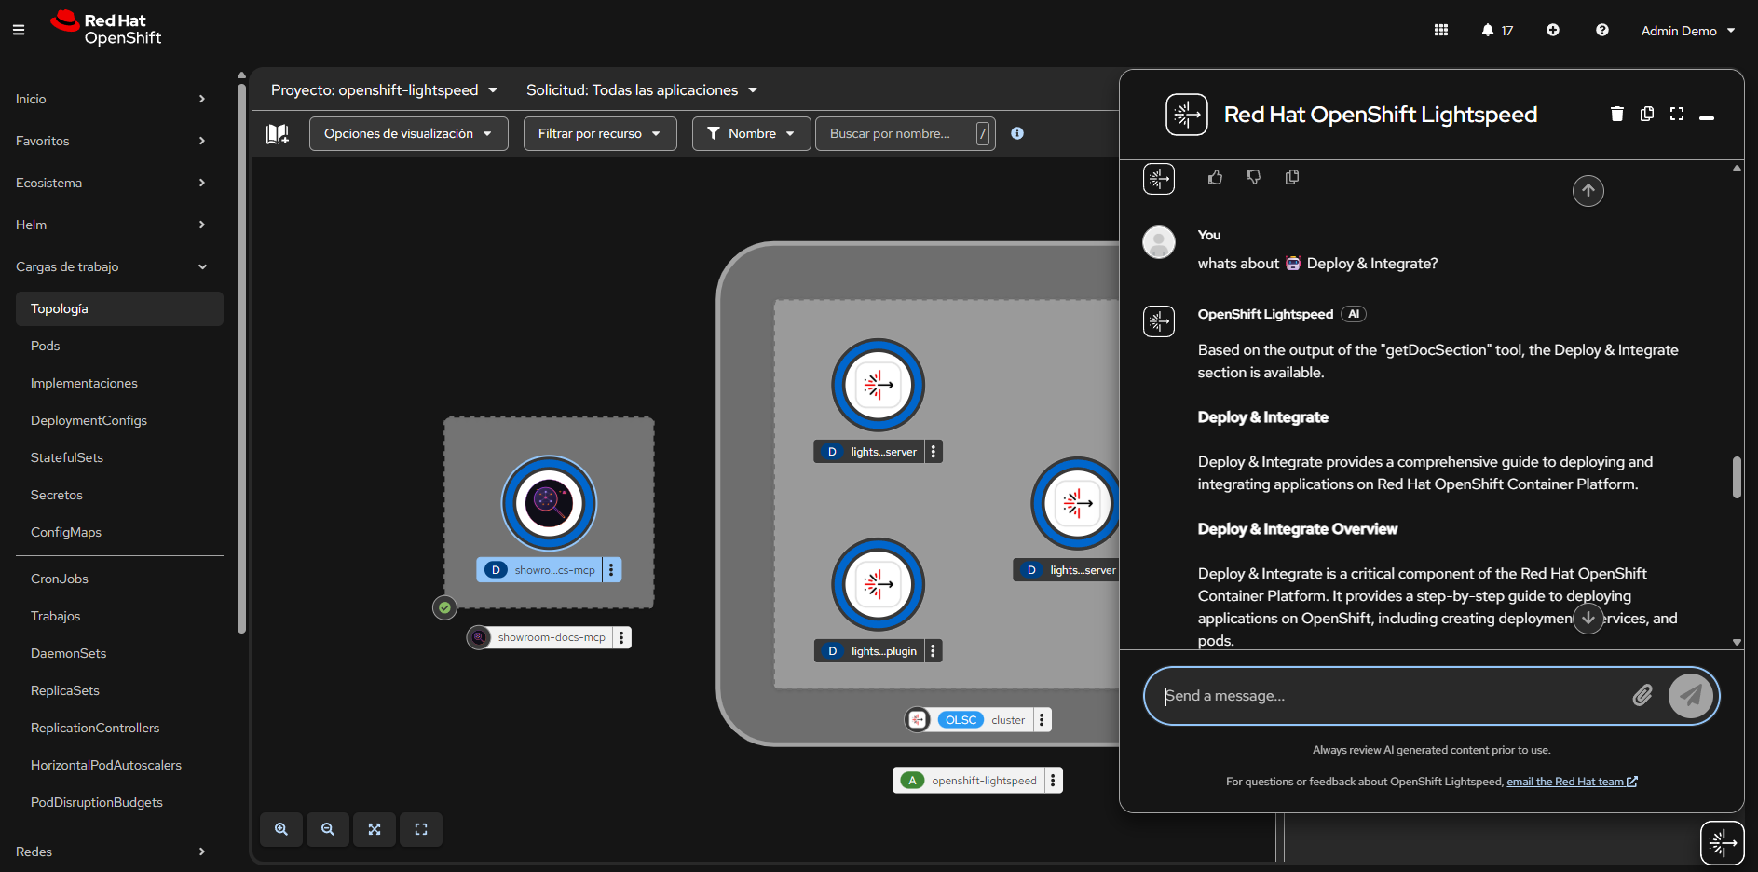
Task: Click the send message button
Action: point(1690,695)
